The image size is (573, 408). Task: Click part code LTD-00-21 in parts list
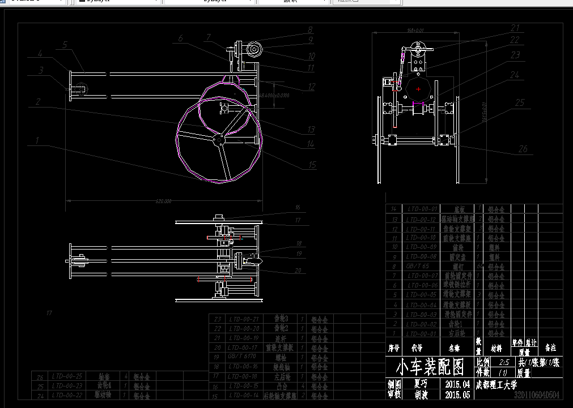pos(244,319)
